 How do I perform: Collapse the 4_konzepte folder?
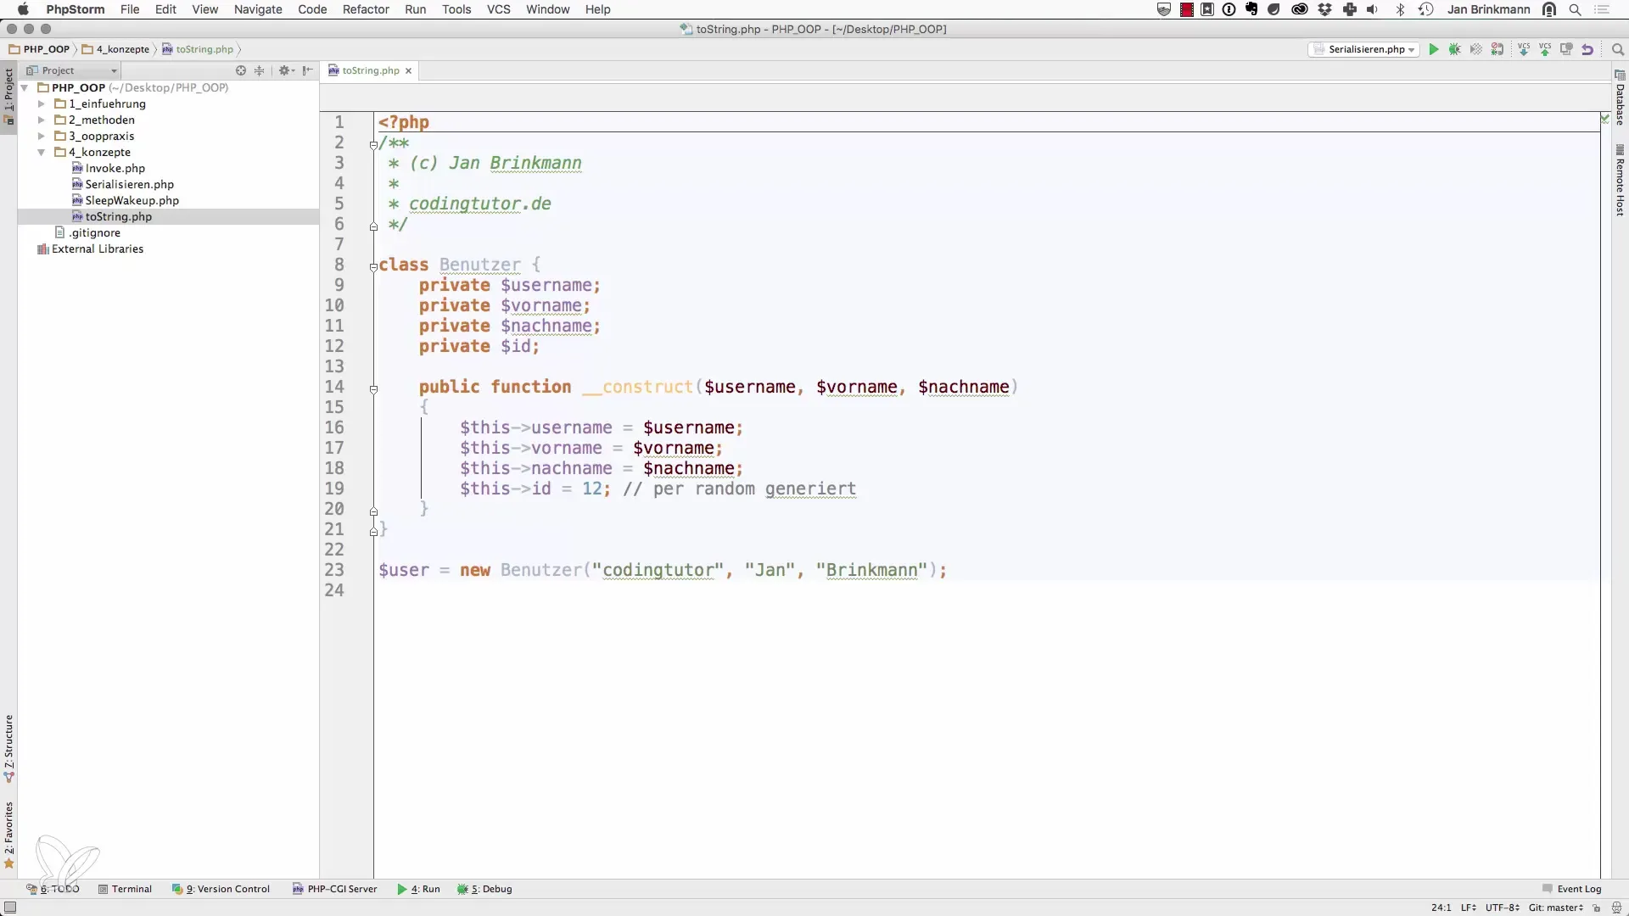(x=41, y=152)
